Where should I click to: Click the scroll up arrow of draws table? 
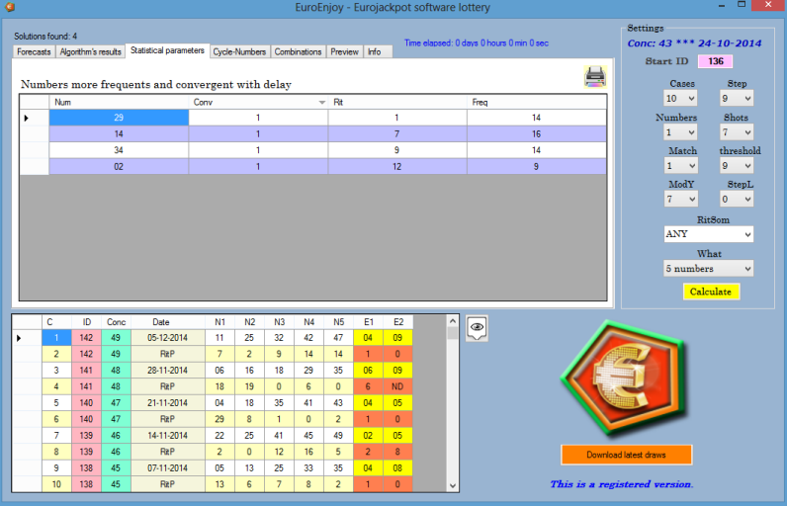tap(452, 321)
